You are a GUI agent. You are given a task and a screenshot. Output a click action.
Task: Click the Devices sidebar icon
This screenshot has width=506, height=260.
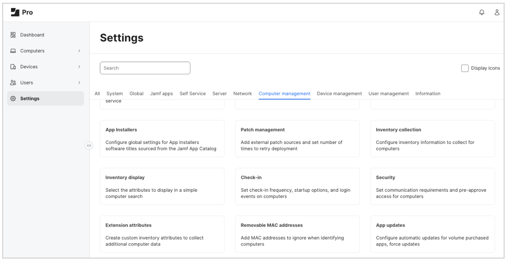click(x=13, y=67)
